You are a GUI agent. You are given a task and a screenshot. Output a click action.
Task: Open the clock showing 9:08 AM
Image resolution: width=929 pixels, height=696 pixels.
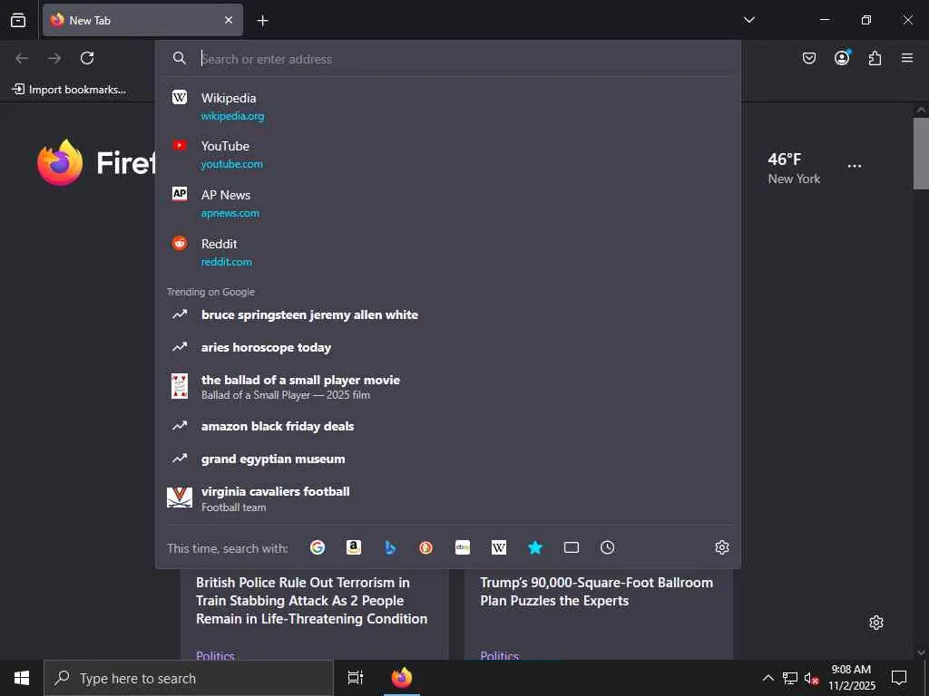pyautogui.click(x=851, y=678)
